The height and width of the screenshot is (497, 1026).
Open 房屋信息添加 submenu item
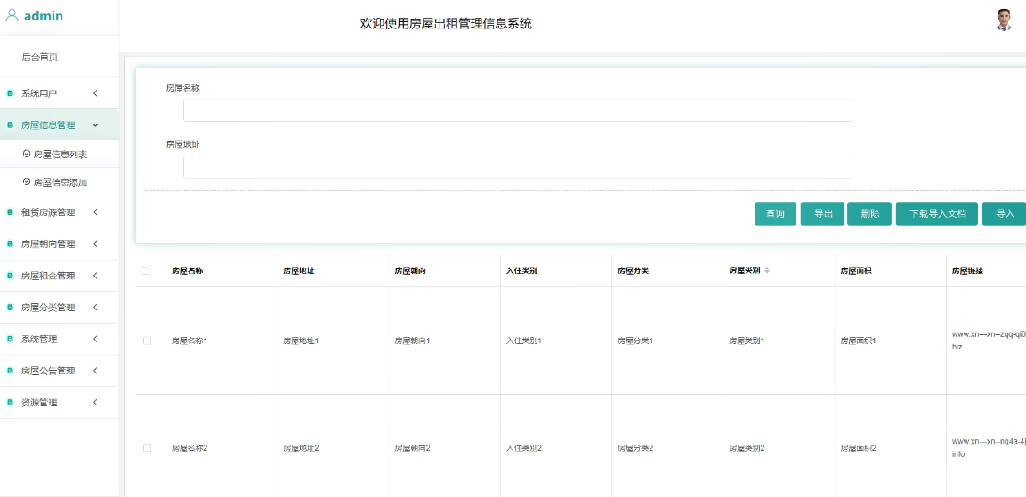tap(60, 182)
